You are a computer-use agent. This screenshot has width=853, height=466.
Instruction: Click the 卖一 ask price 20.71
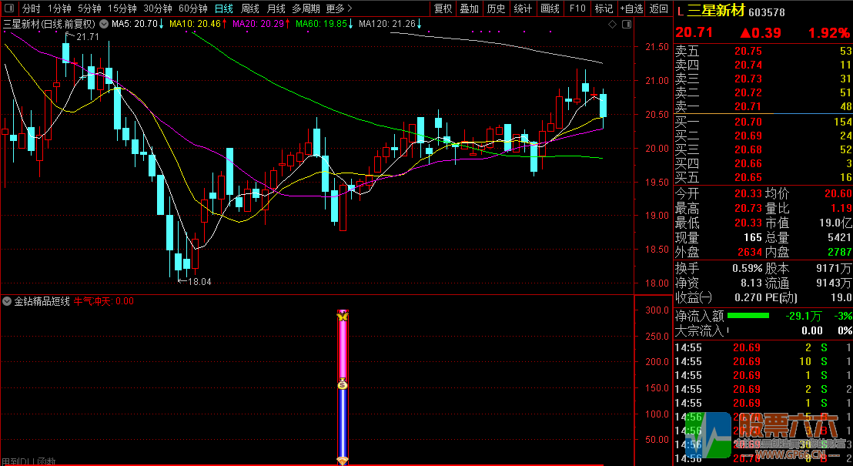click(x=748, y=107)
